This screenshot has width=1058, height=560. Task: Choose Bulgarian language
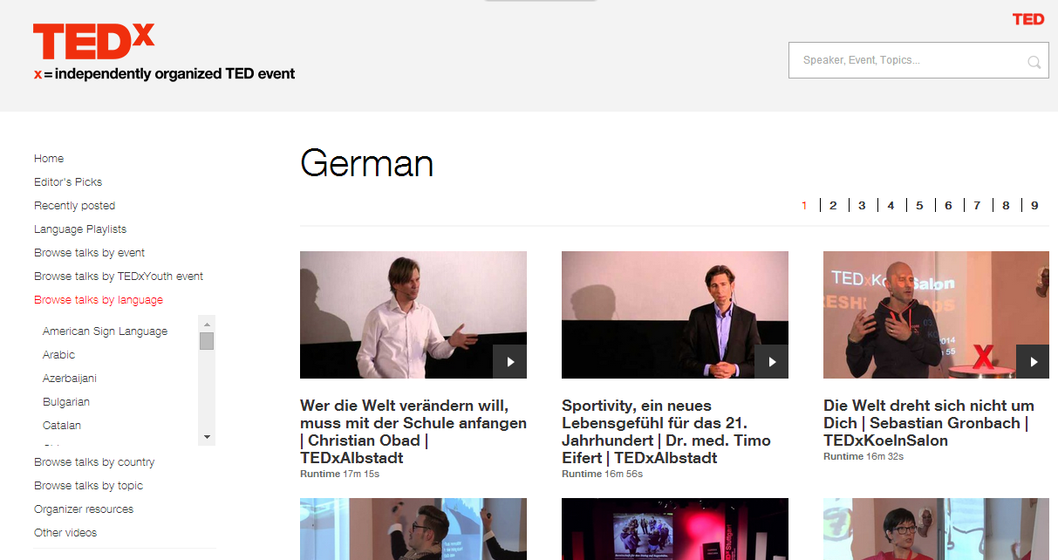pyautogui.click(x=66, y=402)
